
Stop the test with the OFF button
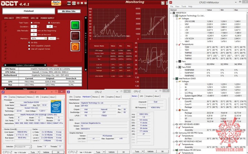75,36
